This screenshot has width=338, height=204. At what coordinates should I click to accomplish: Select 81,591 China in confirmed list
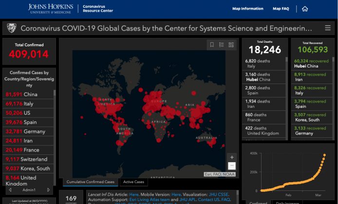[x=28, y=94]
